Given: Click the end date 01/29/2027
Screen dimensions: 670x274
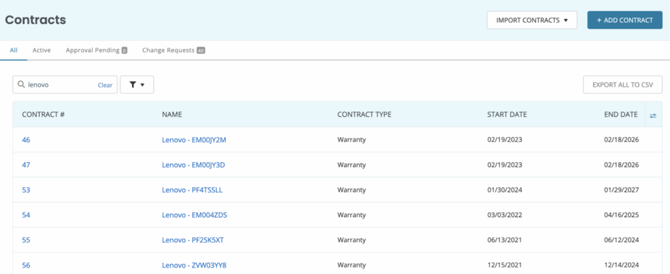Looking at the screenshot, I should point(622,190).
